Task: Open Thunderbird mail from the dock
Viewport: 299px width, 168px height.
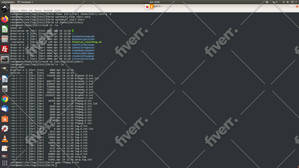Action: click(x=5, y=109)
